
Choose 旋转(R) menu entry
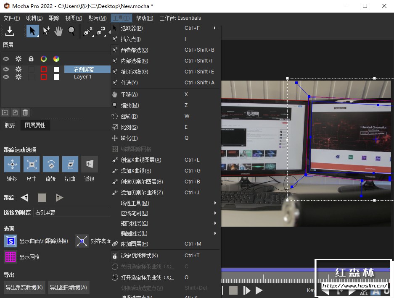[x=166, y=116]
